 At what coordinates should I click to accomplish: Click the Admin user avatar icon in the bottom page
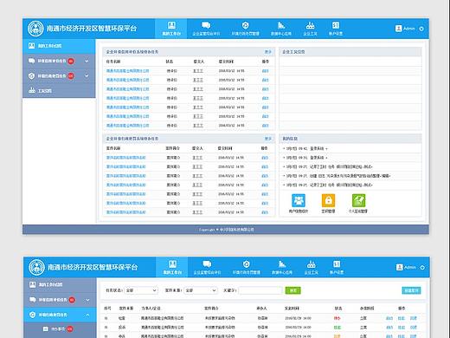point(399,267)
